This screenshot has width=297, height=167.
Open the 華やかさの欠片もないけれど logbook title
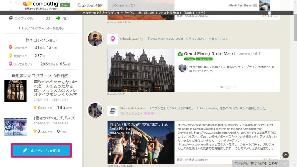point(56,88)
